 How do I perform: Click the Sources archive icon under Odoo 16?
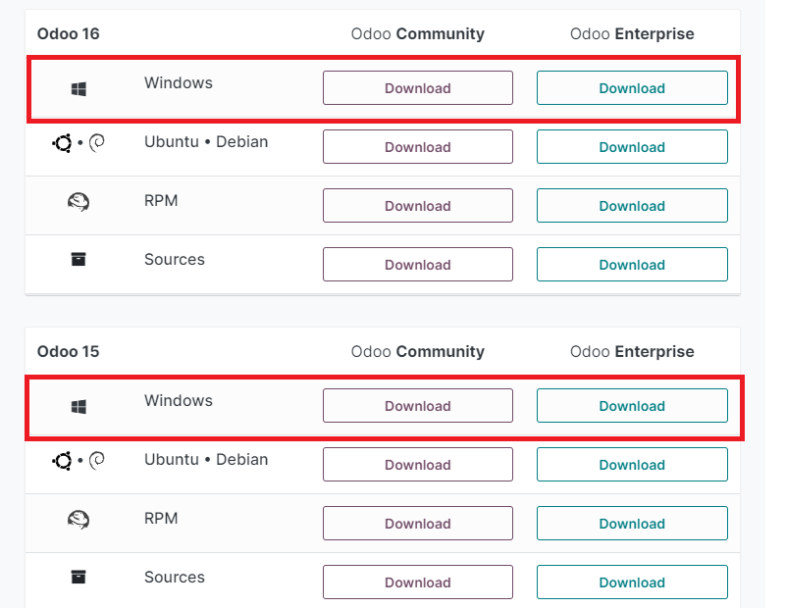(x=78, y=260)
